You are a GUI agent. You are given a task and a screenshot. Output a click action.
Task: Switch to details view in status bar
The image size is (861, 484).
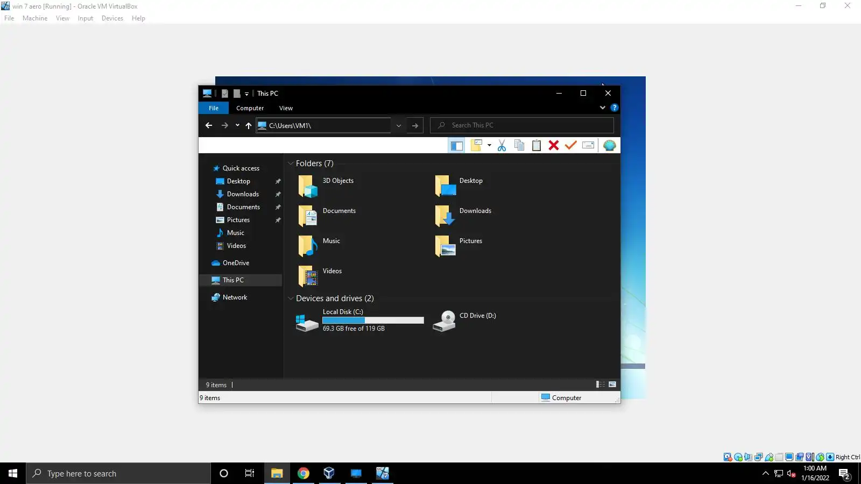coord(601,385)
